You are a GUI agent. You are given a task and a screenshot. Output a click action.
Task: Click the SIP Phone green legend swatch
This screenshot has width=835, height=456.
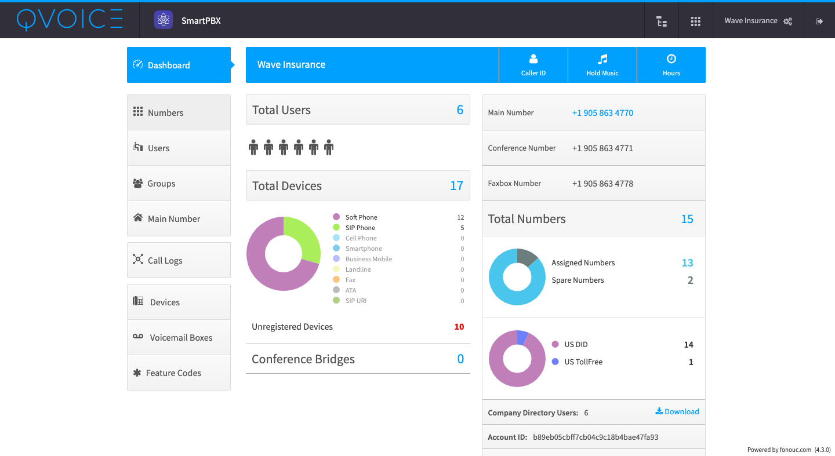[336, 228]
